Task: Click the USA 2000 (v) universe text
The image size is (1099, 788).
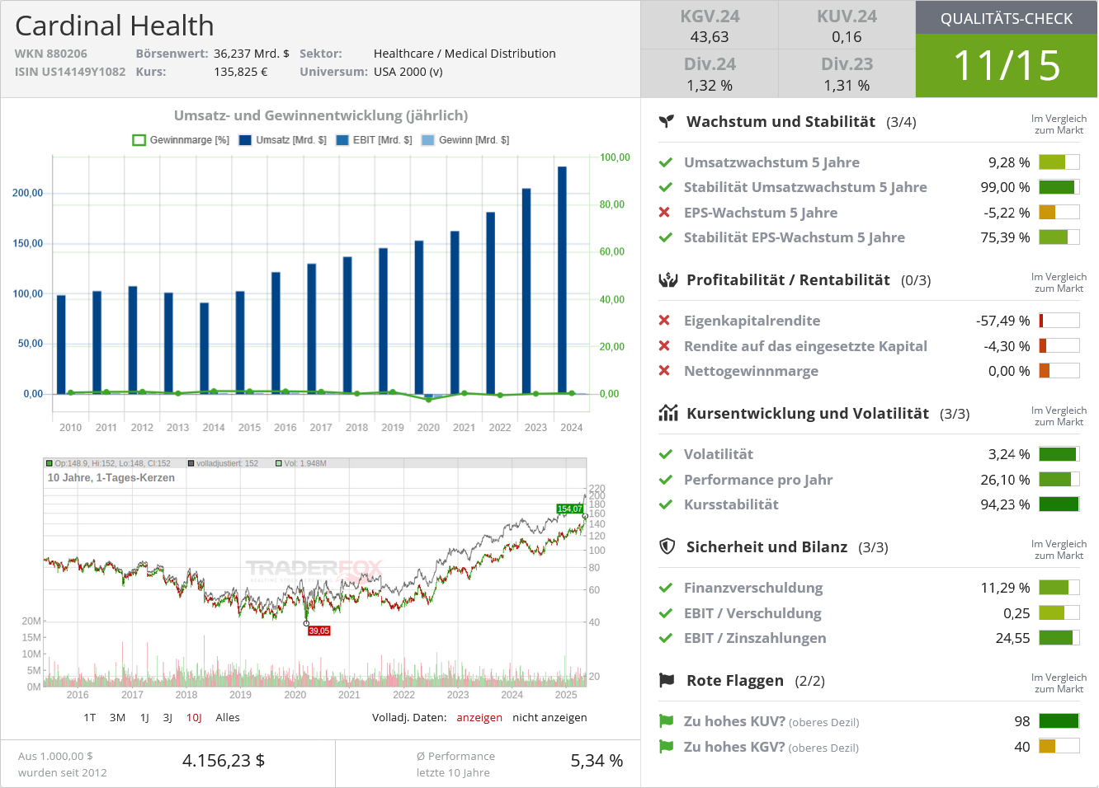Action: (x=408, y=72)
